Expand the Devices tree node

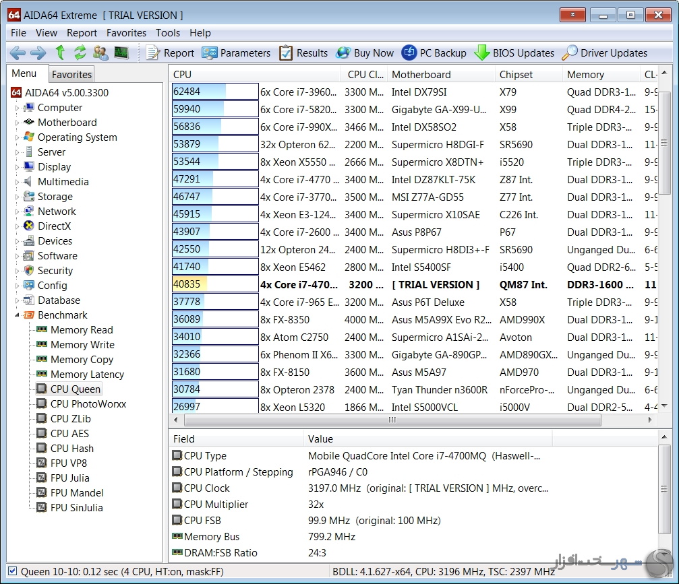[17, 241]
